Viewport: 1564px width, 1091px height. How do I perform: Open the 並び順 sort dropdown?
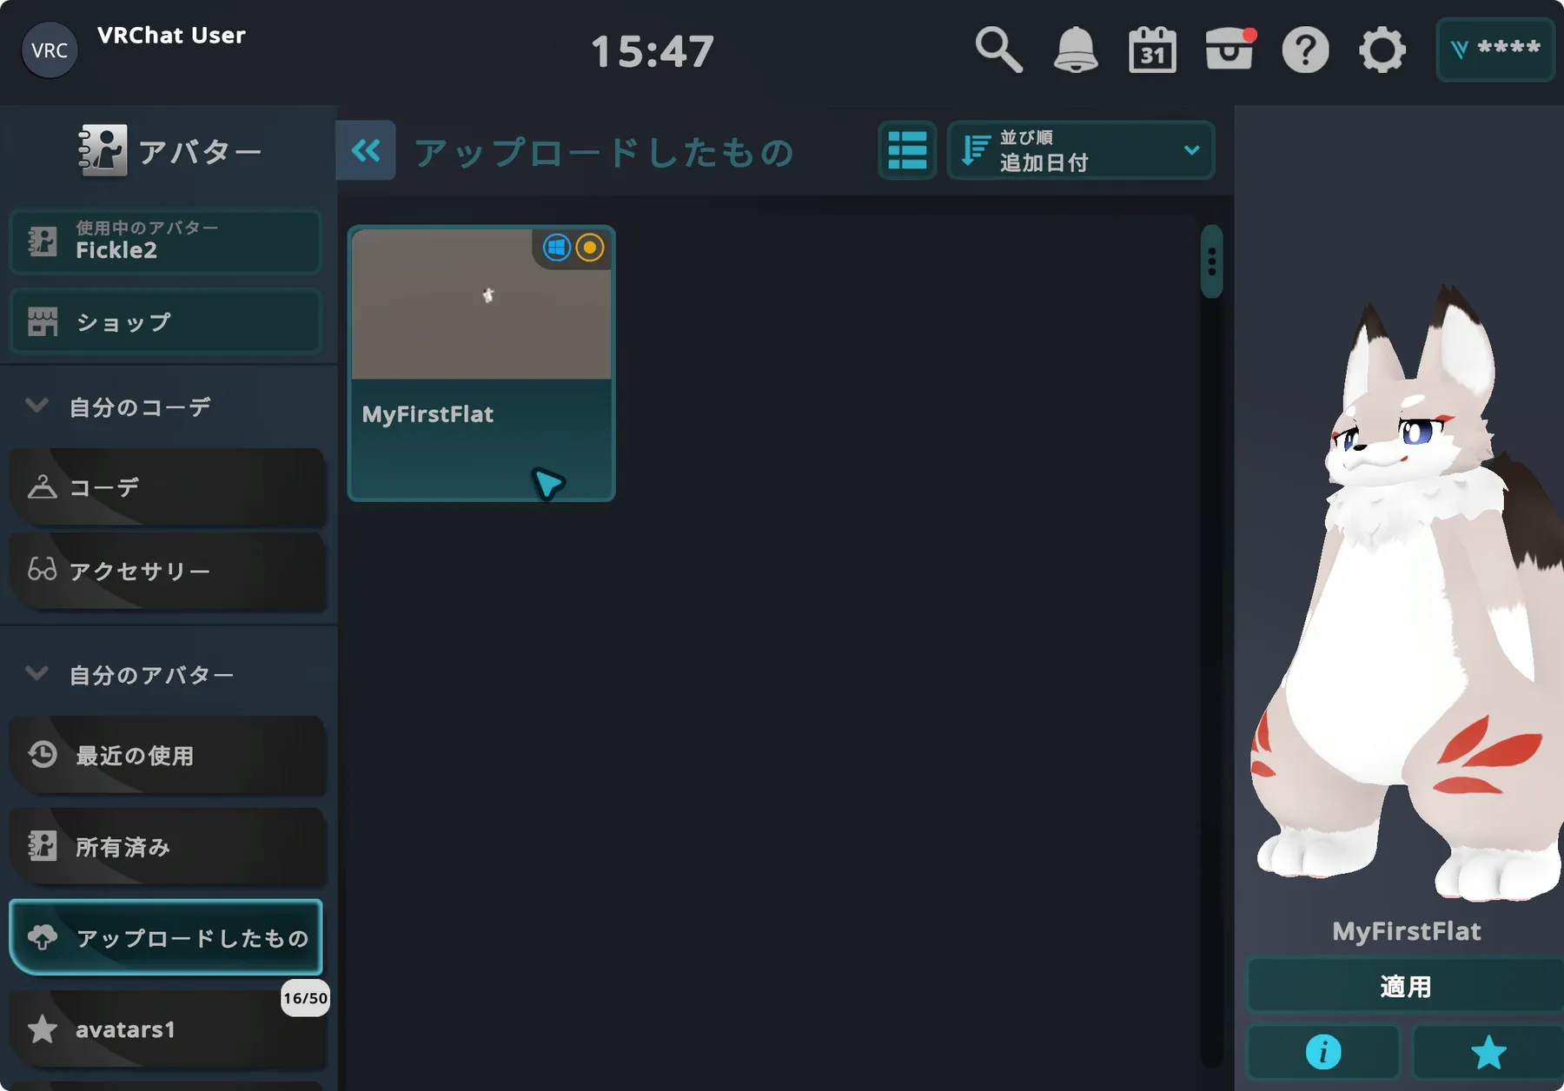tap(1081, 150)
